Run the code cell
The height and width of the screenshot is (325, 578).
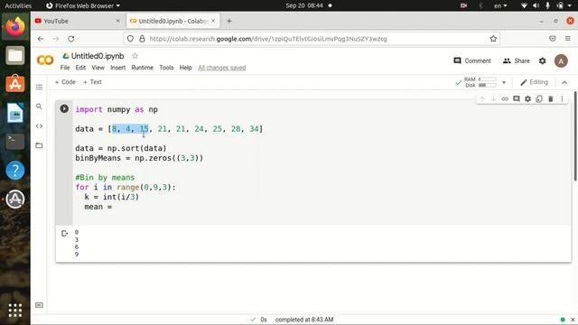(64, 108)
